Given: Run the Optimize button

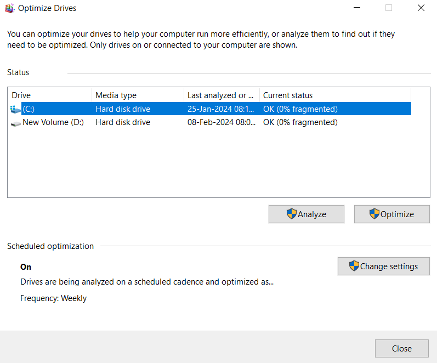Looking at the screenshot, I should [392, 214].
